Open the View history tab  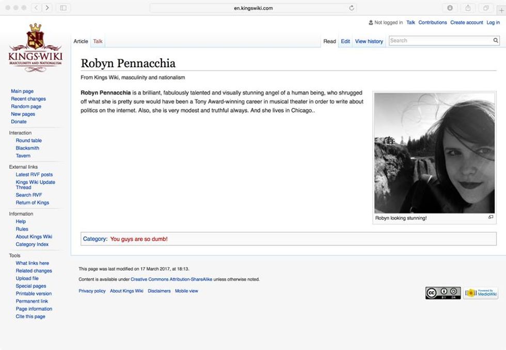(x=369, y=41)
